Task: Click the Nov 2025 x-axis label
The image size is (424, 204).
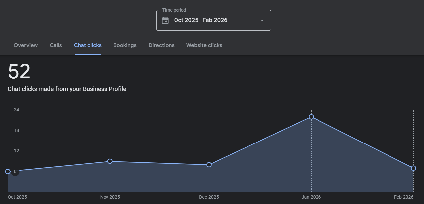Action: click(110, 197)
